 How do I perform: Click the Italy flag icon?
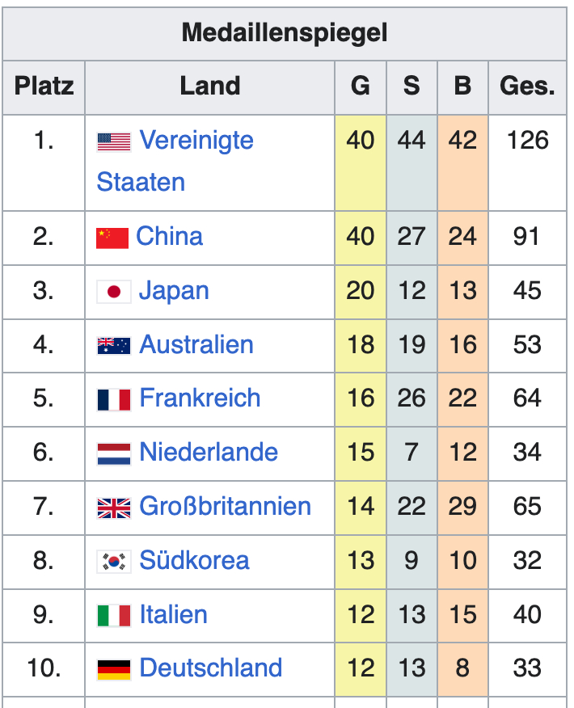(113, 616)
